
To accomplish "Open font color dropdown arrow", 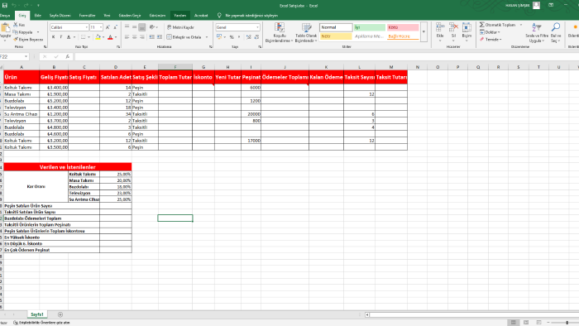I will (x=116, y=37).
